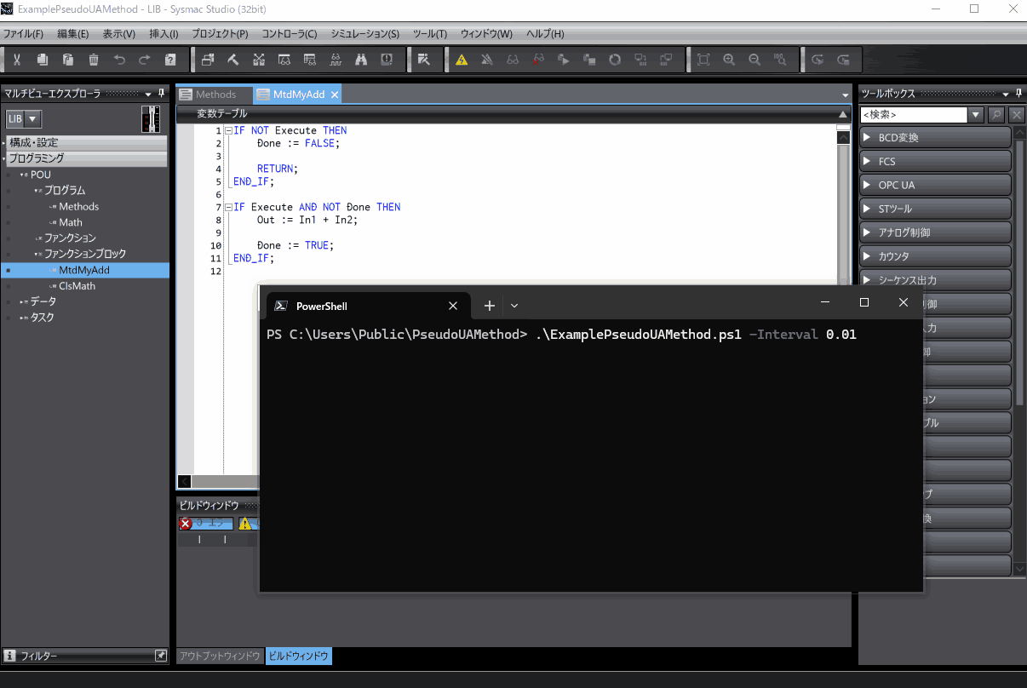Expand the データ tree node
This screenshot has width=1027, height=688.
[23, 301]
